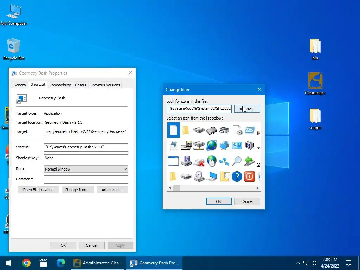Launch Google Chrome from the taskbar
This screenshot has width=360, height=270.
(x=26, y=263)
